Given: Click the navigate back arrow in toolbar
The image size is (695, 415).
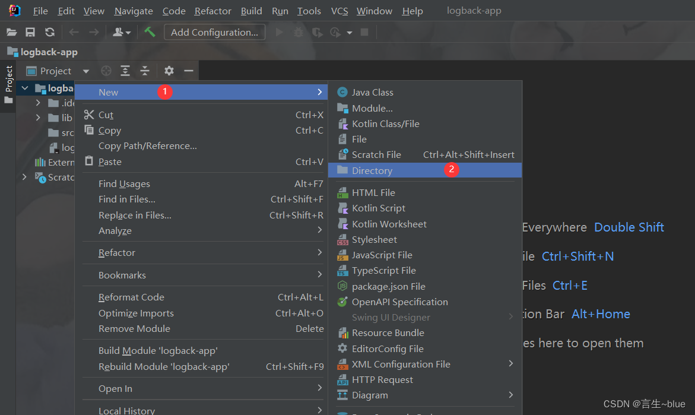Looking at the screenshot, I should click(74, 31).
